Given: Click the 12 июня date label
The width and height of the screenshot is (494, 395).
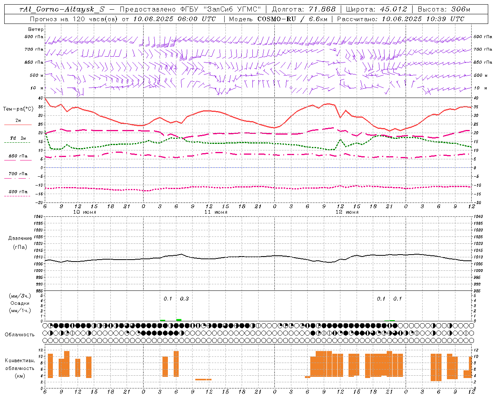Looking at the screenshot, I should tap(347, 212).
